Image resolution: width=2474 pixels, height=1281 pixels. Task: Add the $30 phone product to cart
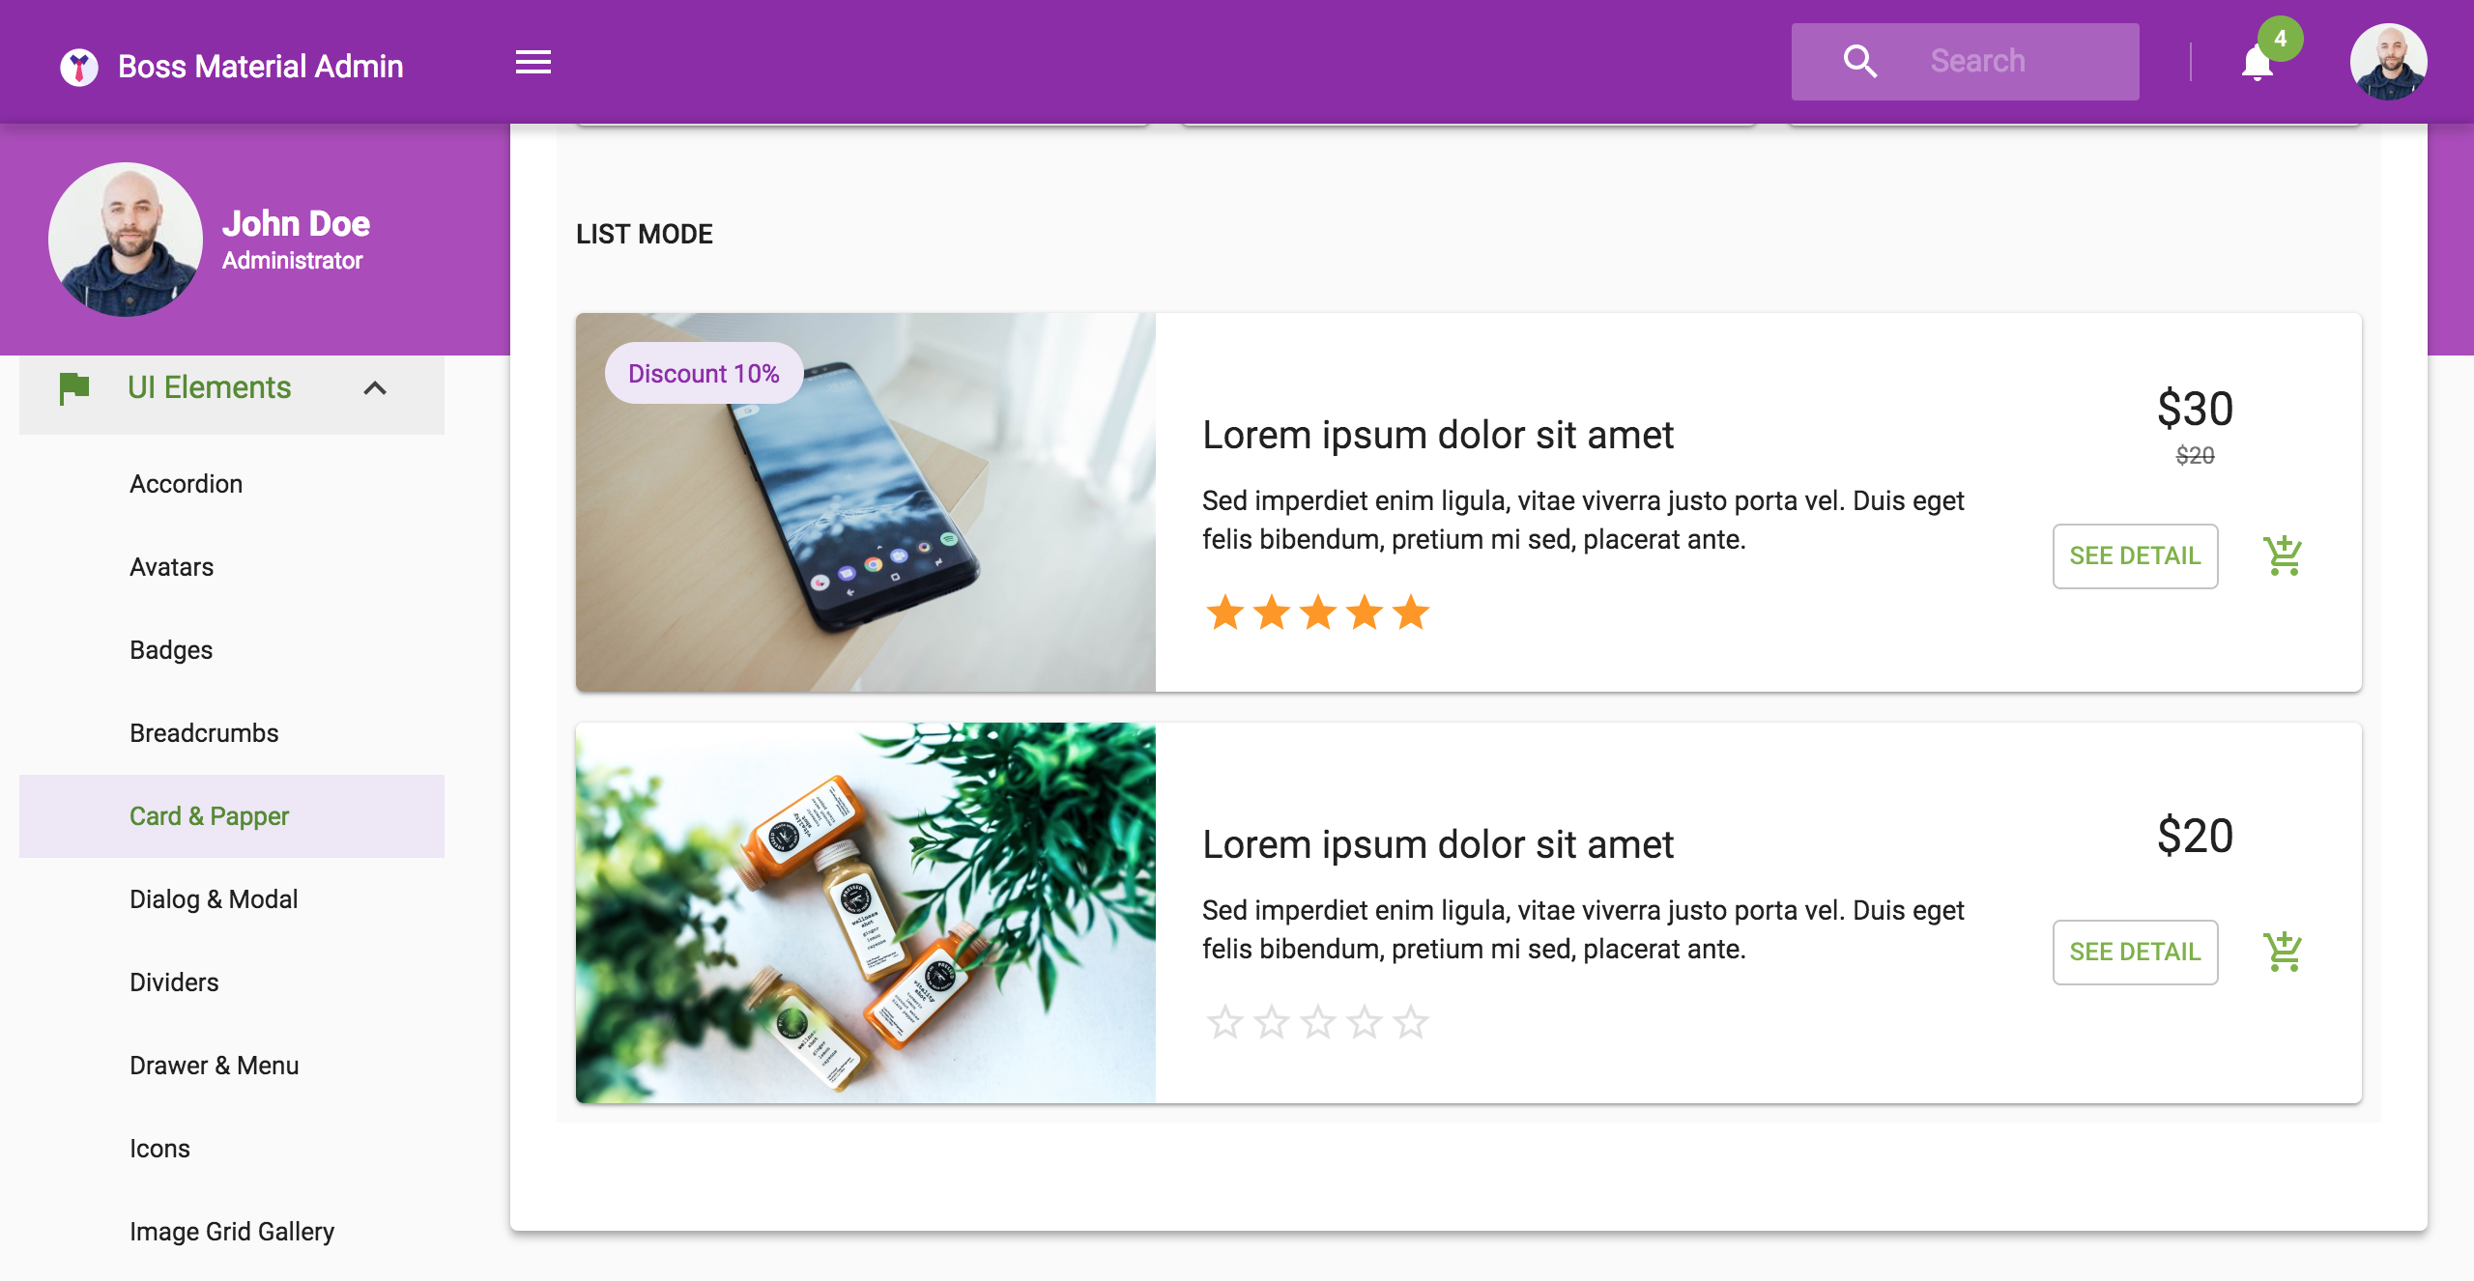(2283, 555)
